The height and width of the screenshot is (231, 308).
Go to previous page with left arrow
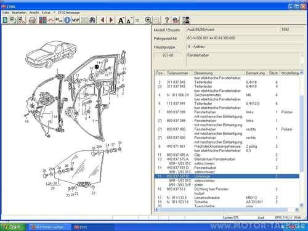(x=103, y=20)
